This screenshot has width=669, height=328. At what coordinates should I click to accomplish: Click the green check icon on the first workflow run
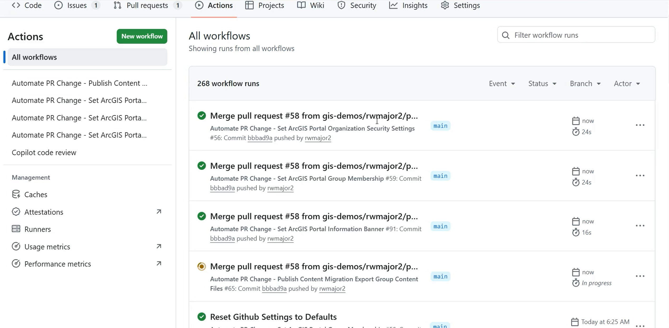(201, 115)
